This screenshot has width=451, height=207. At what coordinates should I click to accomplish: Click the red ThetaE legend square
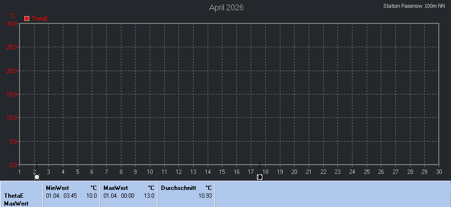click(27, 19)
